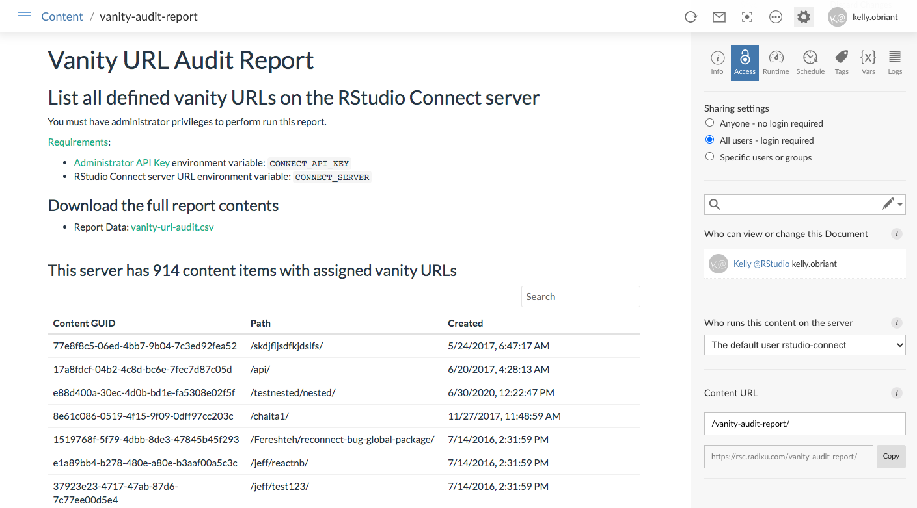Click path /jeff/reactnb/
This screenshot has width=917, height=508.
pos(279,463)
